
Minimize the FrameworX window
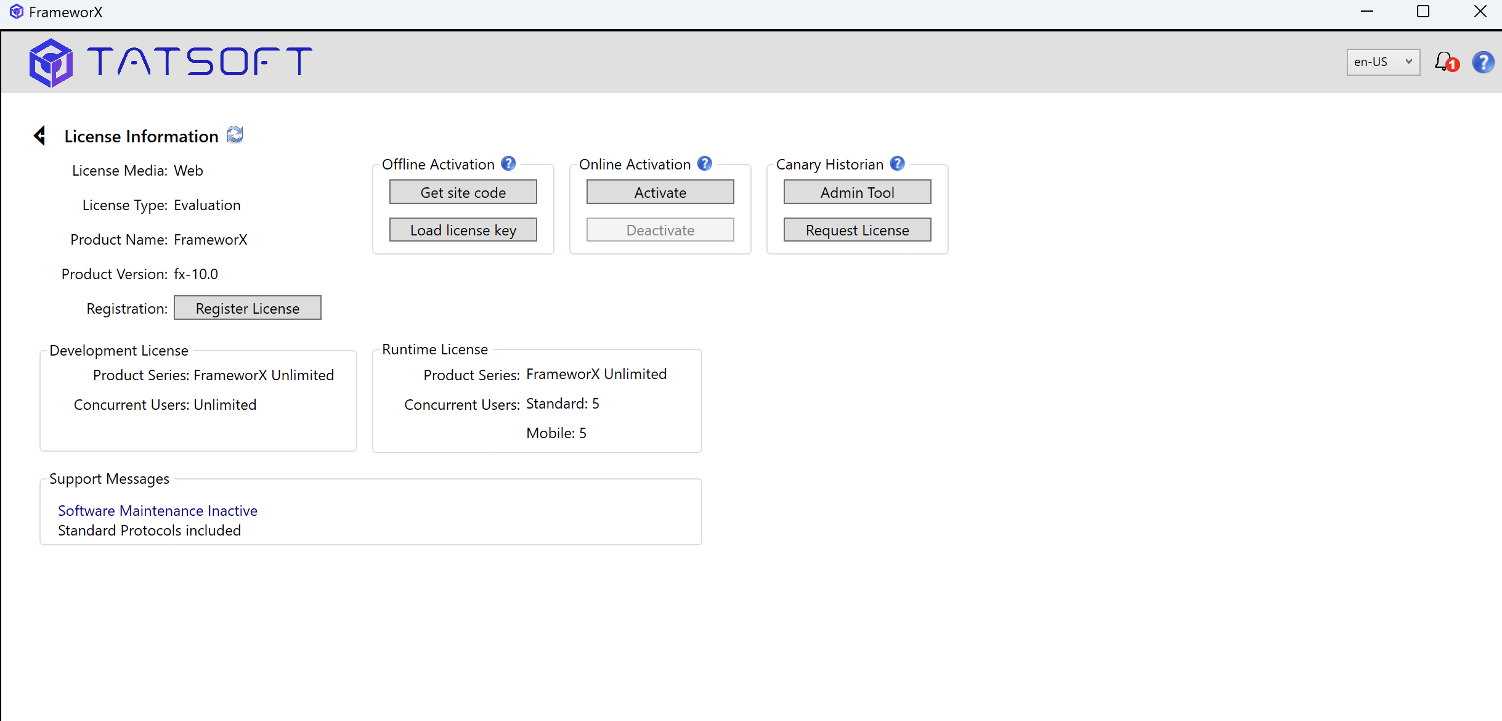[1368, 12]
